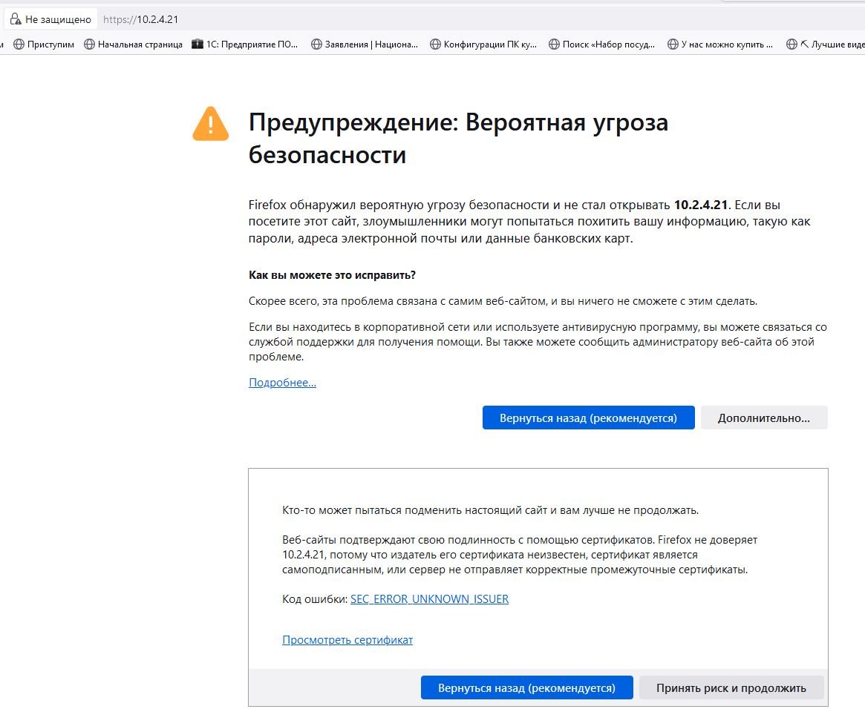865x709 pixels.
Task: Click the bottom 'Вернуться назад (рекомендуется)' button
Action: point(527,687)
